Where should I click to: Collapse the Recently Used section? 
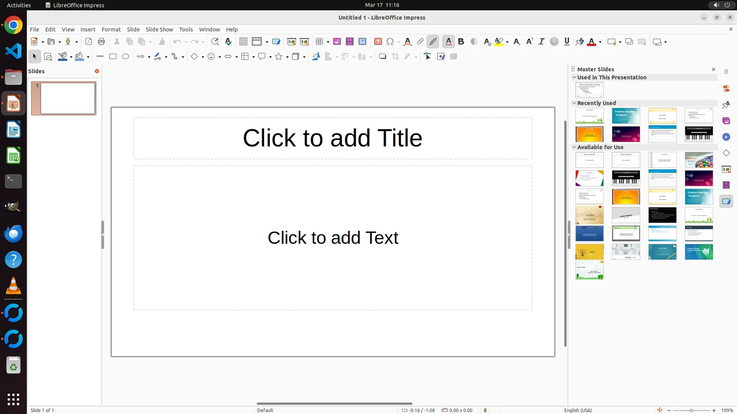pyautogui.click(x=574, y=103)
